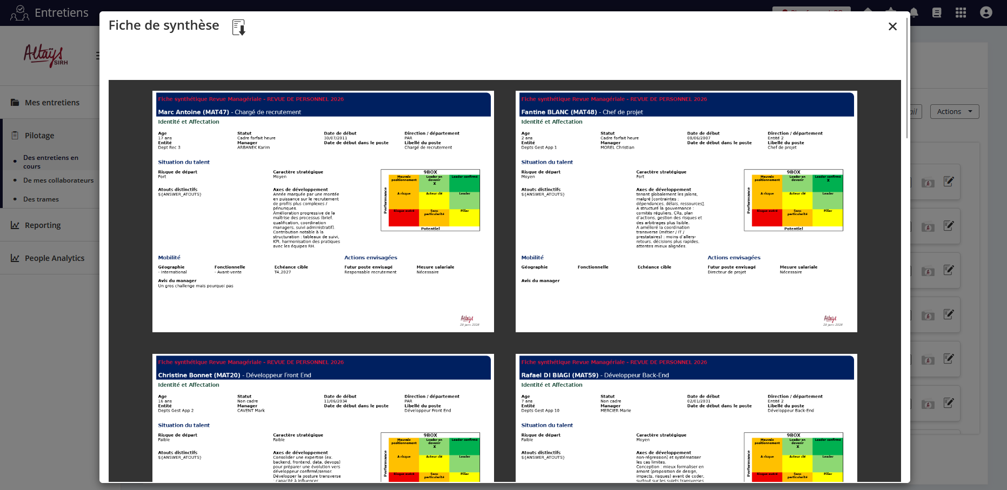Close the Fiche de synthèse dialog

coord(892,26)
